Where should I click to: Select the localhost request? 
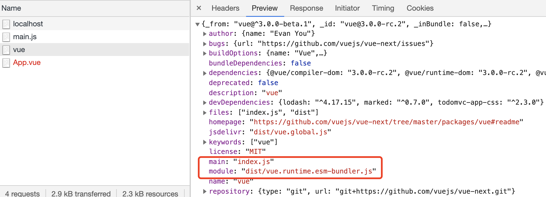pos(95,24)
